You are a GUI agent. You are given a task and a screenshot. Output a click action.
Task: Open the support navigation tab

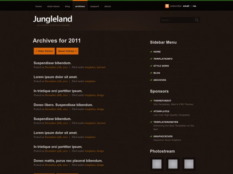click(x=94, y=6)
